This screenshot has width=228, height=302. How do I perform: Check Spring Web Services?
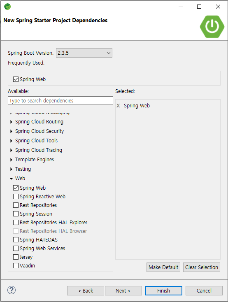[x=16, y=248]
